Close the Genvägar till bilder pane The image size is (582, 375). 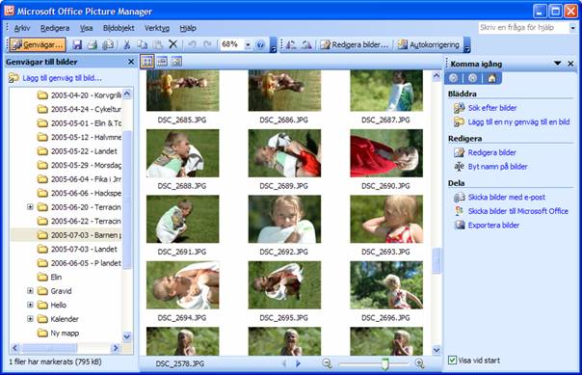pyautogui.click(x=131, y=62)
